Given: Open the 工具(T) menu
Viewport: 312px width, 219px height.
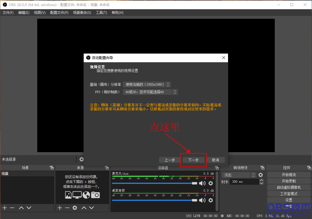Looking at the screenshot, I should click(101, 12).
